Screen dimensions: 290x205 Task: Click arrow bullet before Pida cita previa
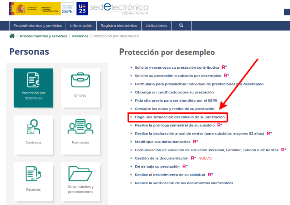(x=131, y=101)
